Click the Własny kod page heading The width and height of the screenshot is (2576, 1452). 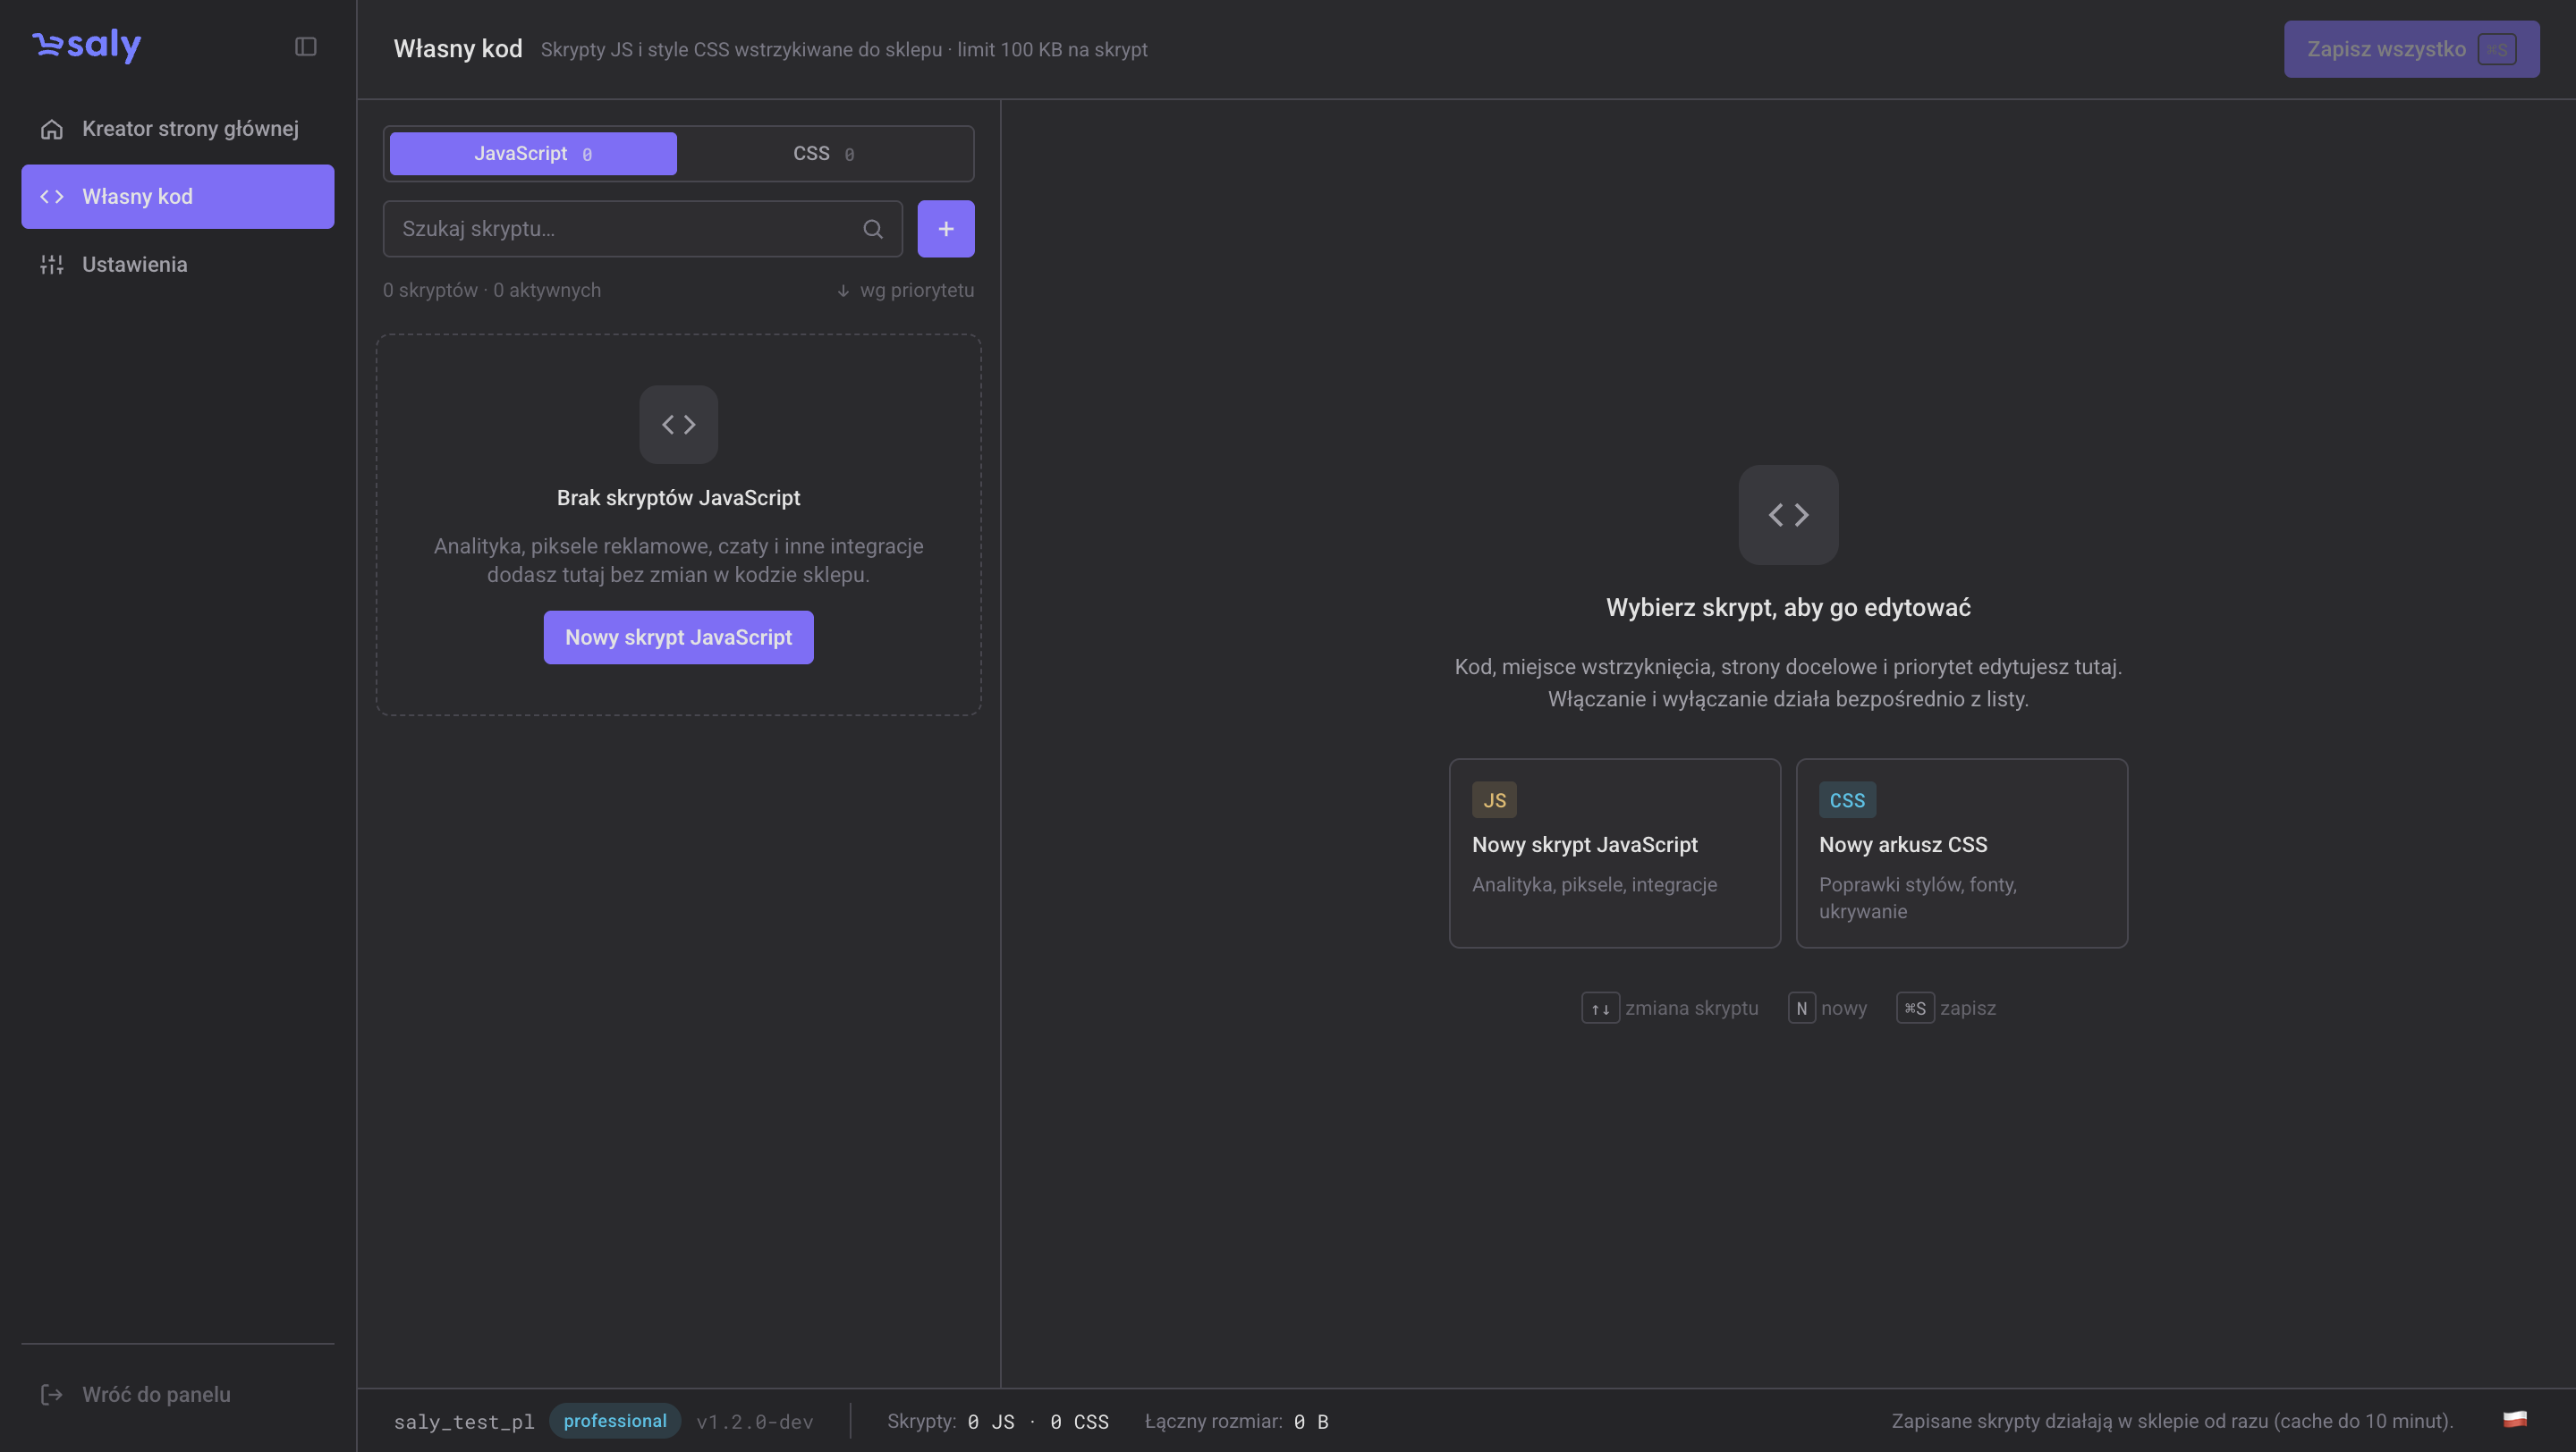458,49
